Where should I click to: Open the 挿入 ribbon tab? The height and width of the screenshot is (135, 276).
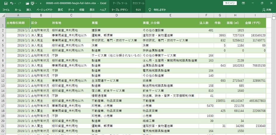[29, 10]
